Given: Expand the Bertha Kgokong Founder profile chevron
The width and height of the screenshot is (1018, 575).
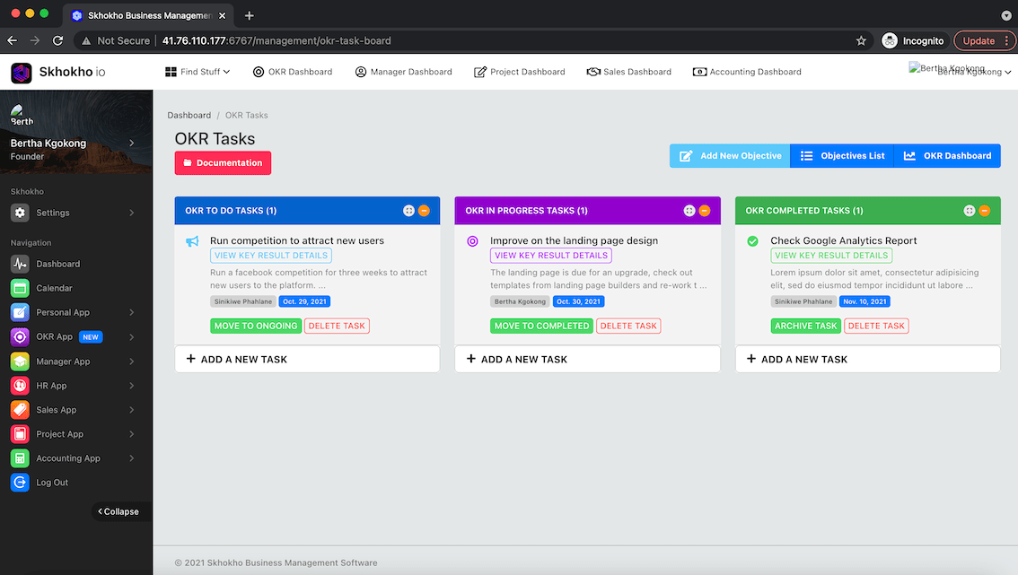Looking at the screenshot, I should [132, 143].
